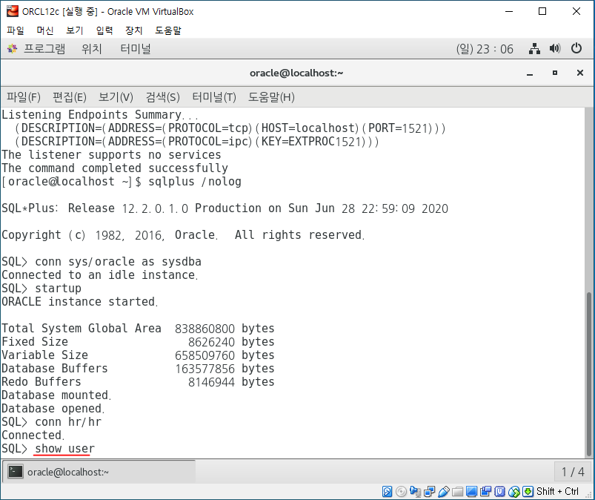
Task: Click the 'Database opened.' line
Action: pyautogui.click(x=53, y=409)
